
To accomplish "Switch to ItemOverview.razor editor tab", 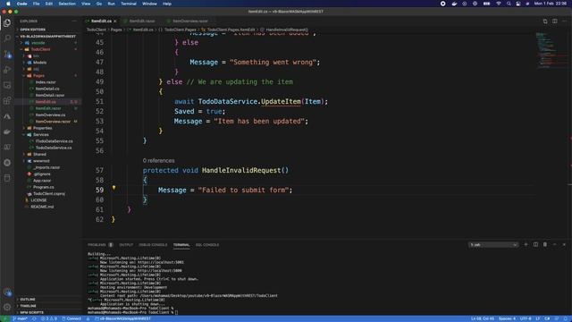I will [190, 21].
